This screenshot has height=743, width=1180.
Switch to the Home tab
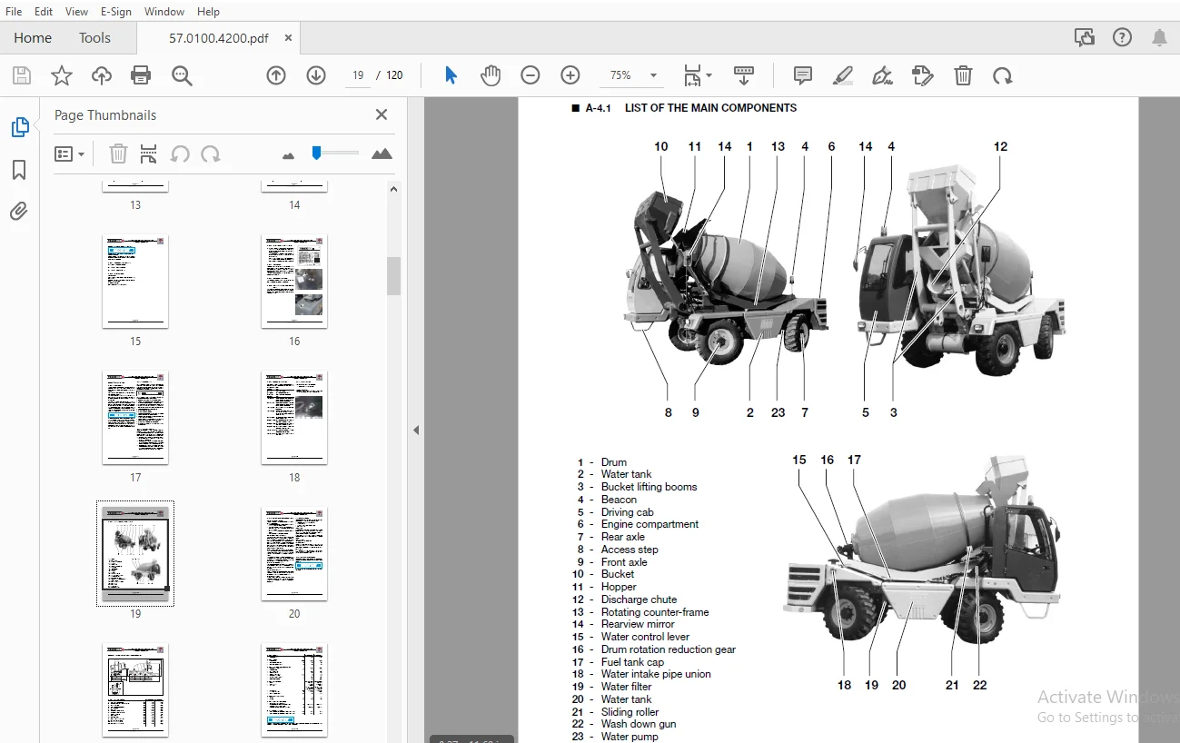click(33, 37)
